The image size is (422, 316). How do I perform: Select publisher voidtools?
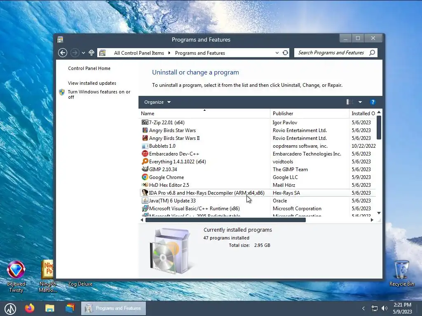pos(283,162)
